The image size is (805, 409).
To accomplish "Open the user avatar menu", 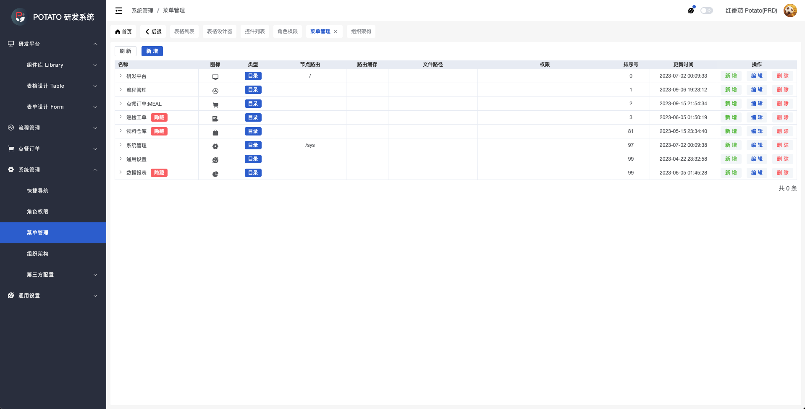I will tap(790, 10).
